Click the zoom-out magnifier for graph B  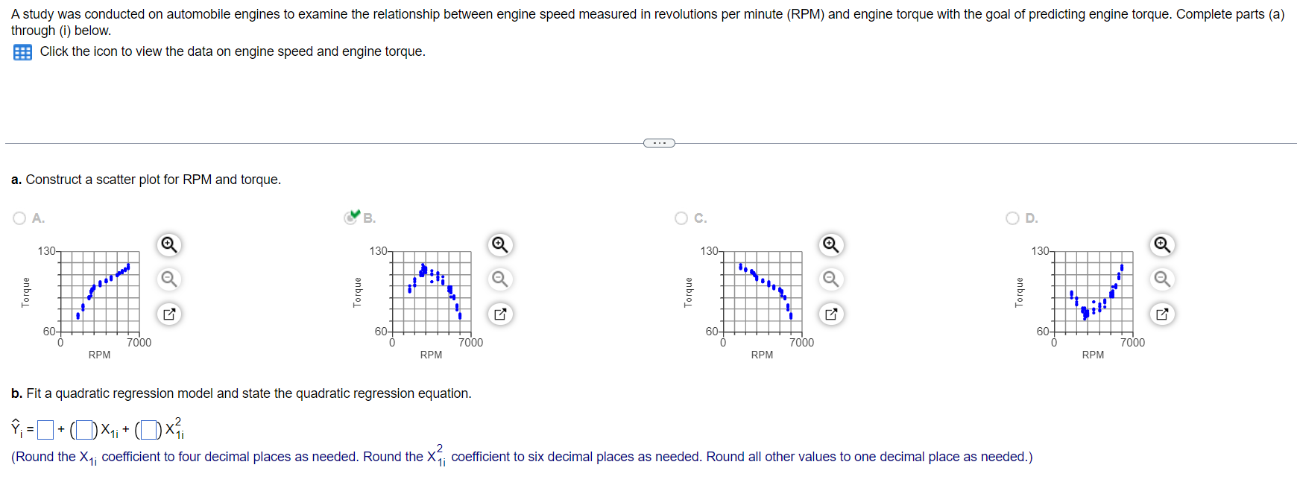(x=499, y=279)
